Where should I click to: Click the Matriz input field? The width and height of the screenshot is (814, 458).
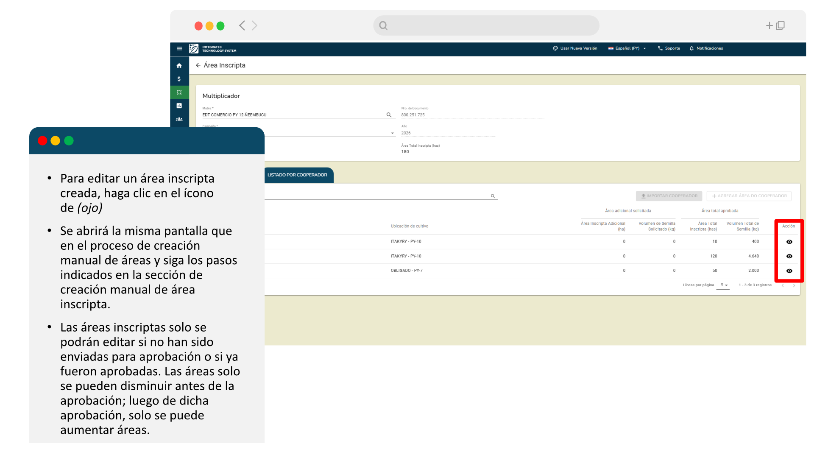coord(293,115)
